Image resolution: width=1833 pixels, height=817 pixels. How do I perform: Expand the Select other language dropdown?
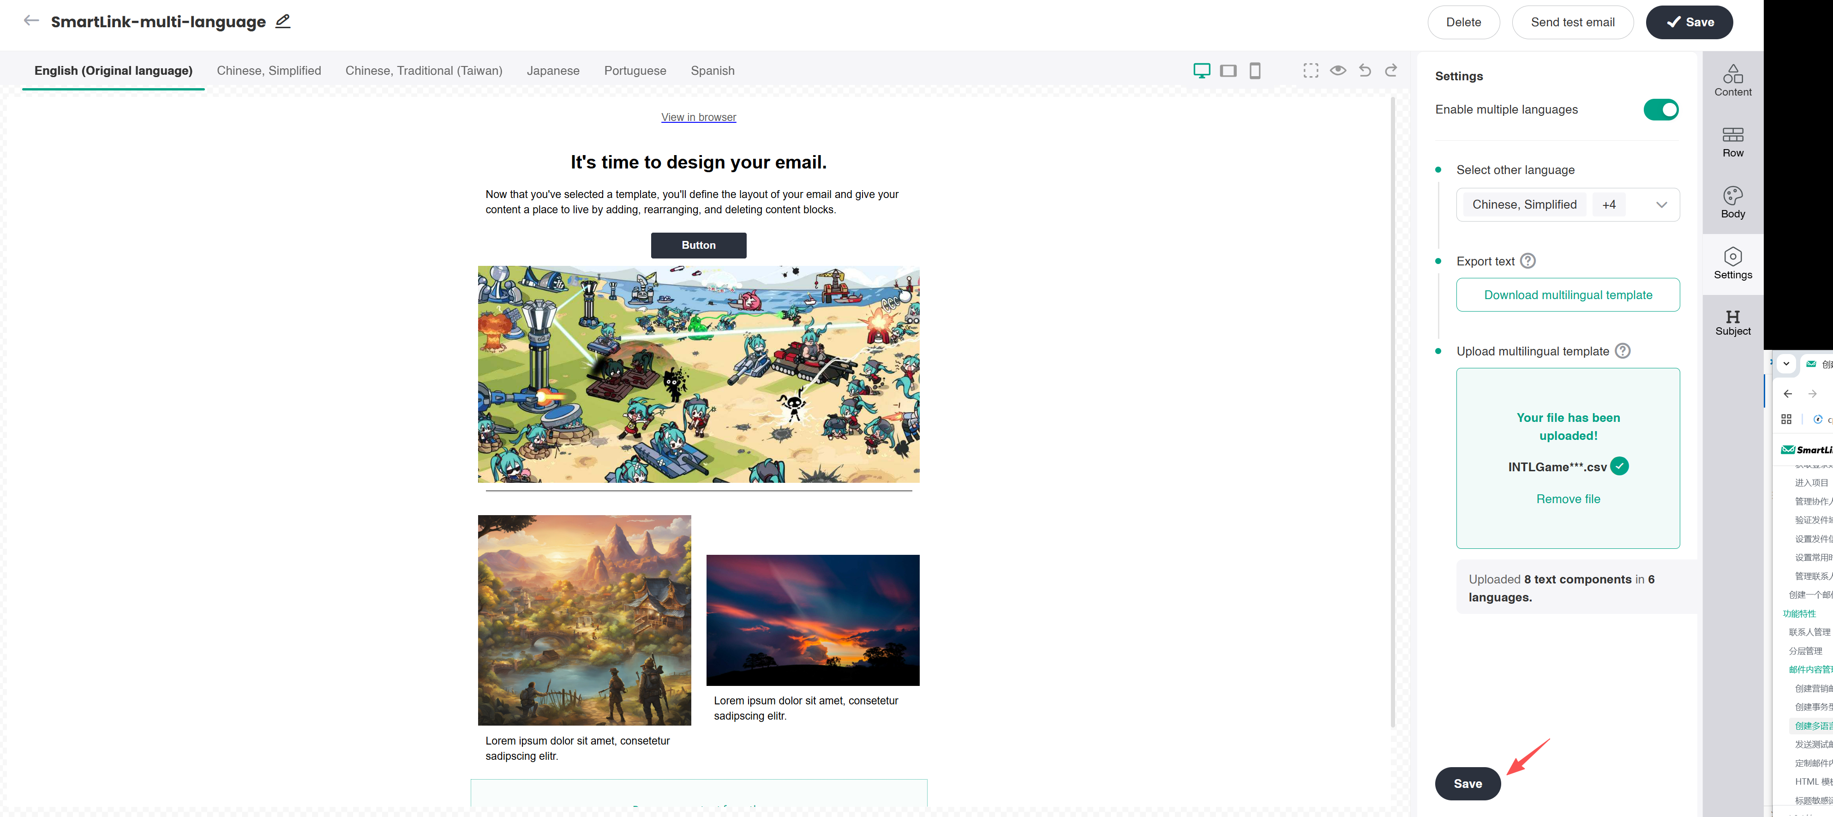(x=1661, y=205)
